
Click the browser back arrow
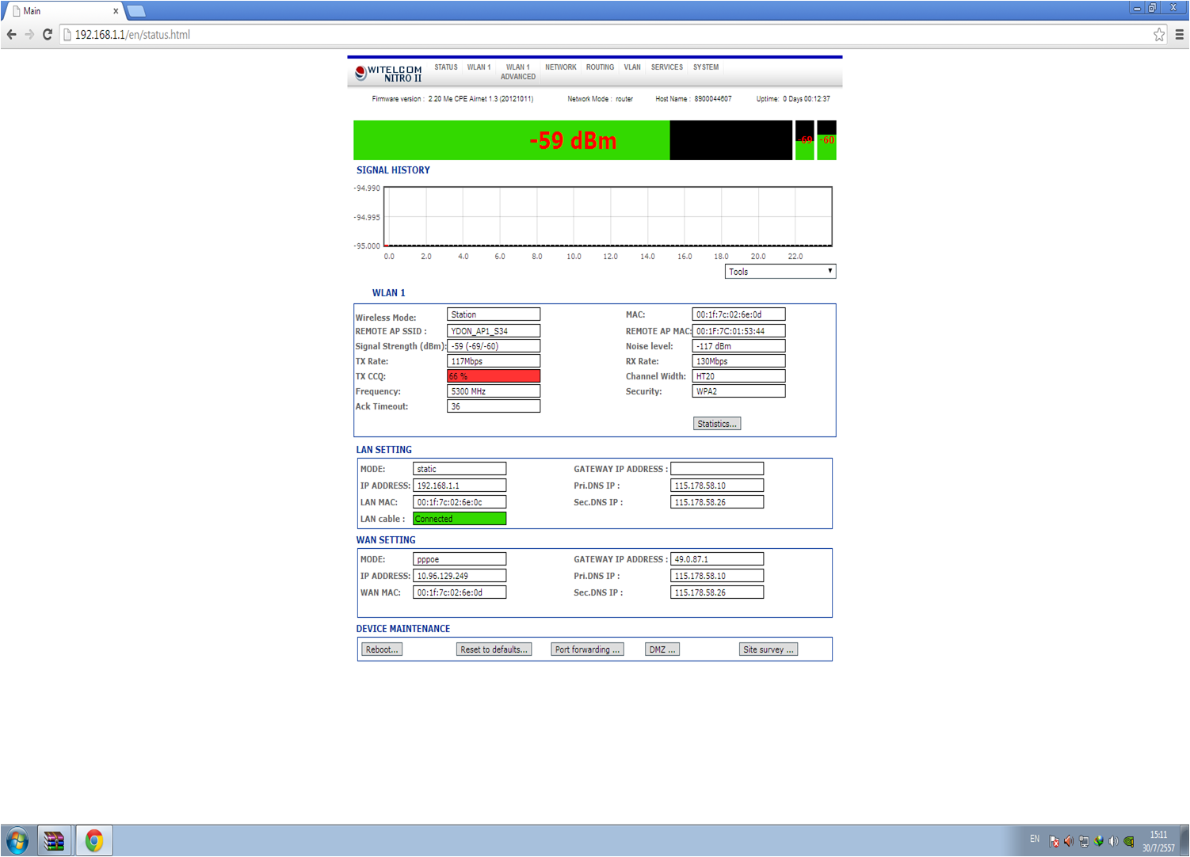click(x=11, y=35)
